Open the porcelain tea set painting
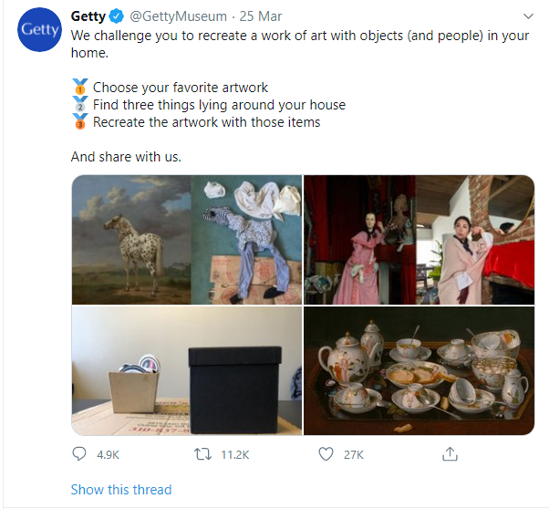Viewport: 549px width, 509px height. pos(418,371)
